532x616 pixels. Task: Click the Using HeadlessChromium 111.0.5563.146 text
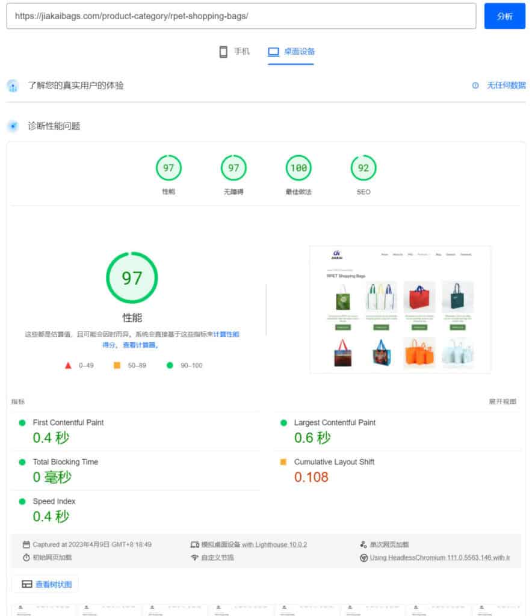point(440,558)
